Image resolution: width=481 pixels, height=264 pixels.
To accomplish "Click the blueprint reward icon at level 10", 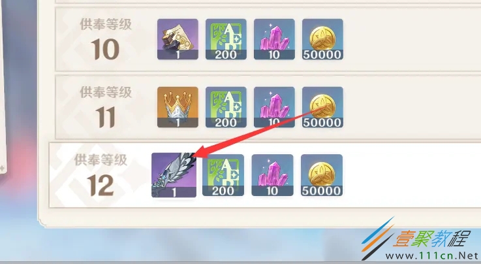I will [x=178, y=39].
